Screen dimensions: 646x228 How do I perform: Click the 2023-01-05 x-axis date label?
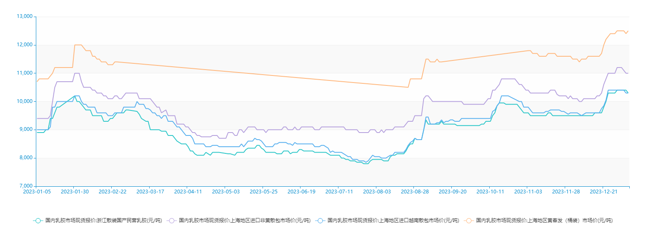(37, 192)
